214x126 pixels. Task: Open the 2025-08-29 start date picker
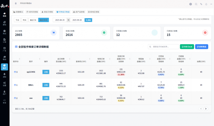tap(60, 20)
